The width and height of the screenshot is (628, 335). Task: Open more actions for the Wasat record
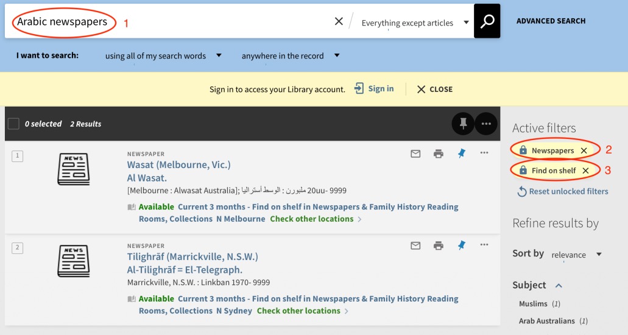click(484, 153)
